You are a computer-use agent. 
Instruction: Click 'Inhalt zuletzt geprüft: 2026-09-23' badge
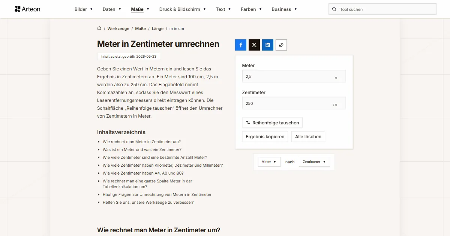(x=129, y=57)
